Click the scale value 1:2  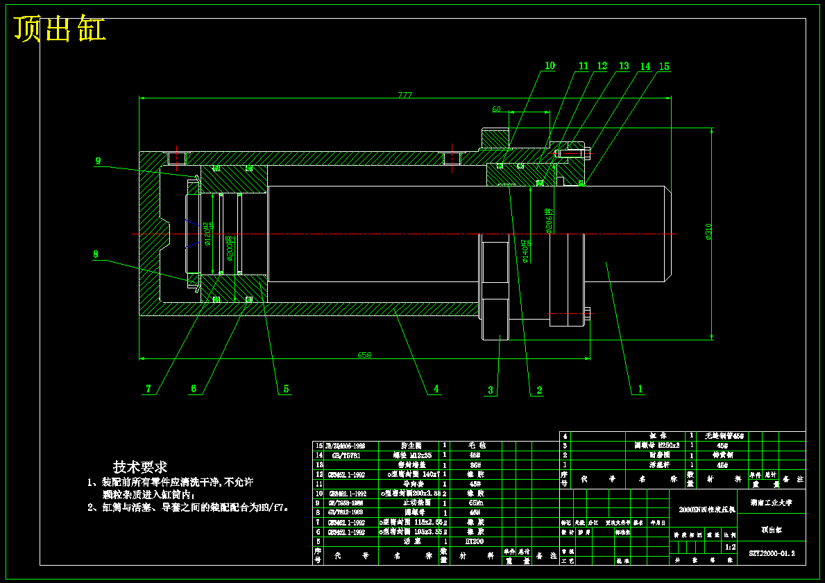(x=731, y=547)
